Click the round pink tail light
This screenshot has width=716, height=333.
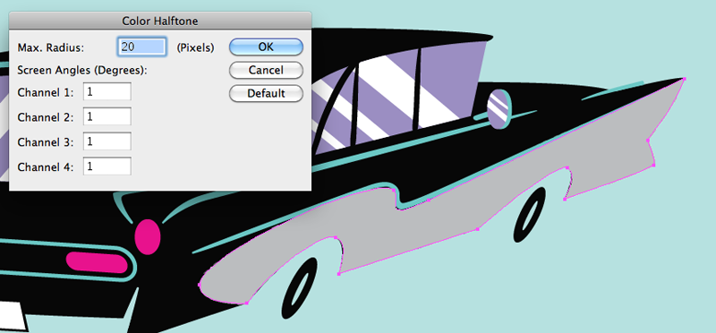click(x=148, y=236)
